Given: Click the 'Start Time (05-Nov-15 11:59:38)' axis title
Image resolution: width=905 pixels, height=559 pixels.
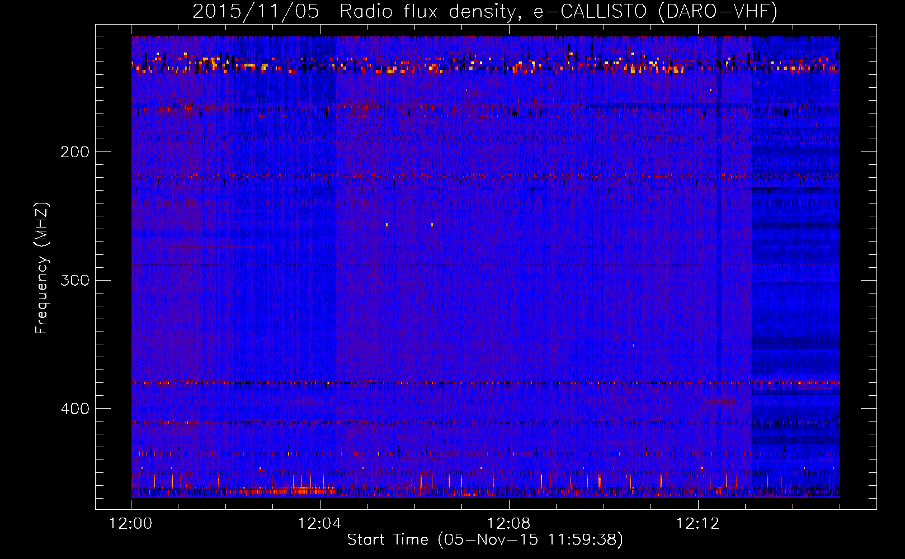Looking at the screenshot, I should click(485, 540).
